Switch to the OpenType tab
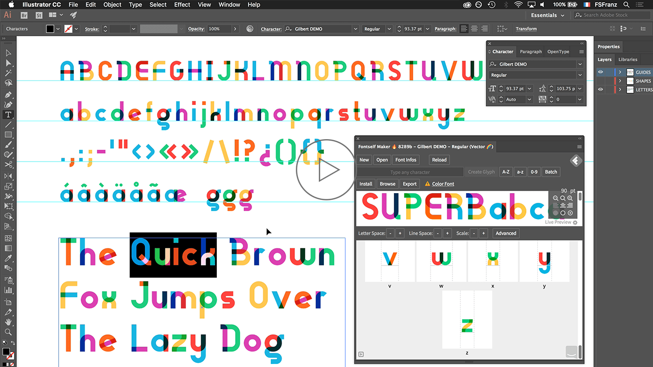 tap(559, 51)
